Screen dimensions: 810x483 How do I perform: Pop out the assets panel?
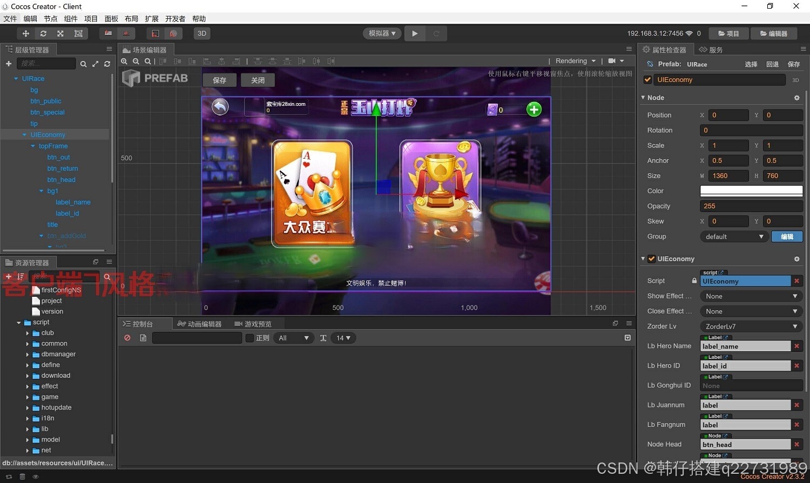click(96, 262)
